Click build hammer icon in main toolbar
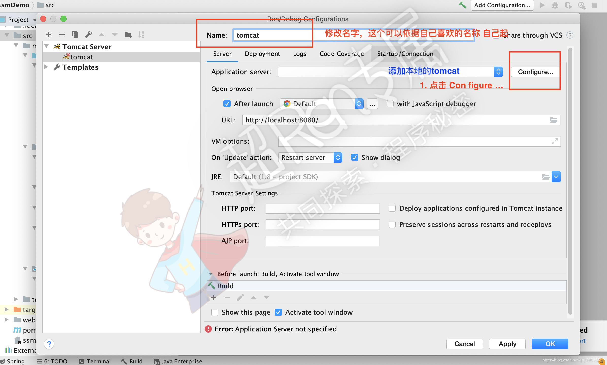Viewport: 607px width, 365px height. (462, 5)
